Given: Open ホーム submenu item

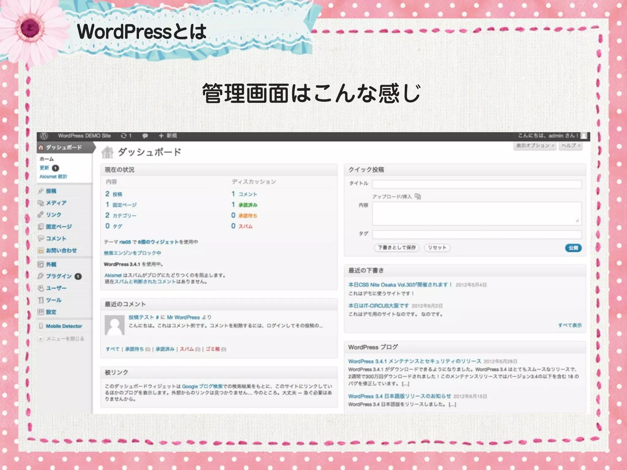Looking at the screenshot, I should point(47,159).
